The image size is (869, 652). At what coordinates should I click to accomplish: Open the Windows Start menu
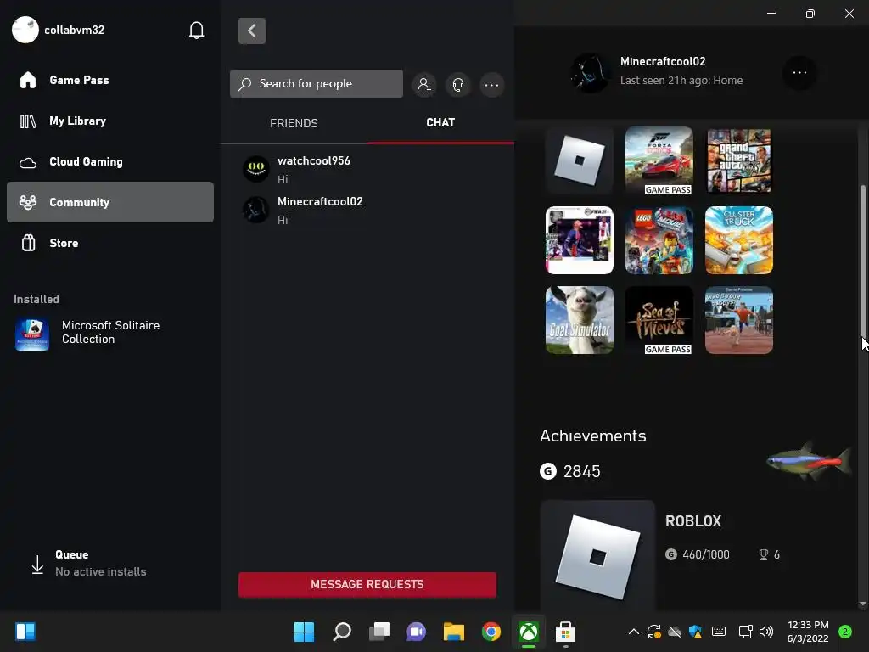(304, 632)
